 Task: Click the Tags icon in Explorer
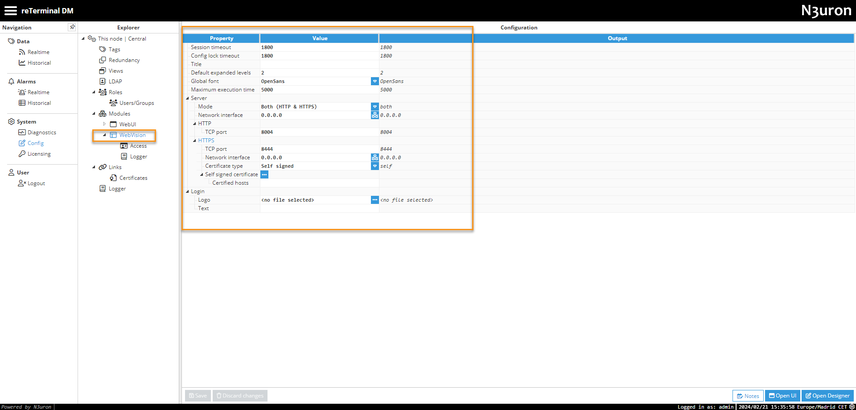coord(103,50)
